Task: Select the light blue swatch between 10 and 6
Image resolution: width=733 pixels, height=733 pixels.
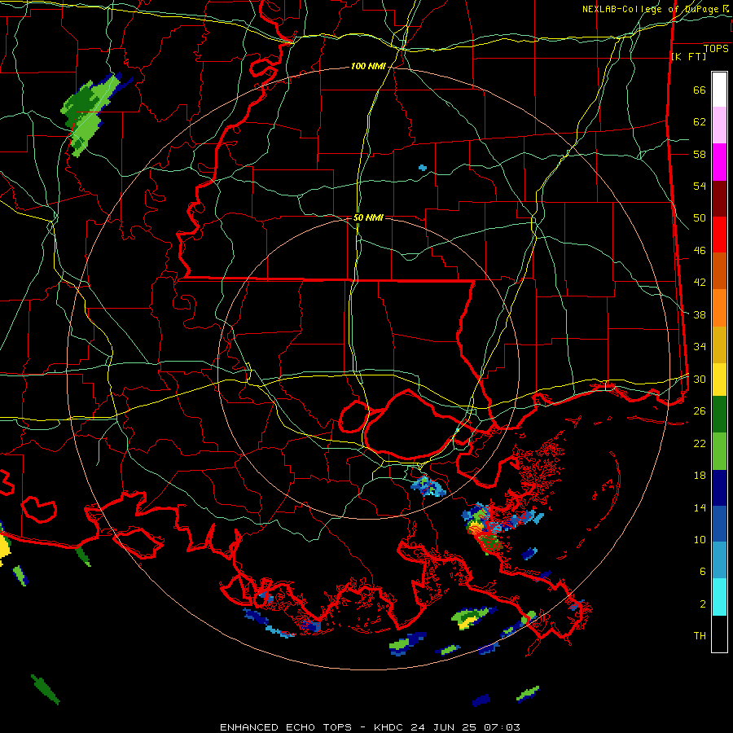Action: click(719, 560)
